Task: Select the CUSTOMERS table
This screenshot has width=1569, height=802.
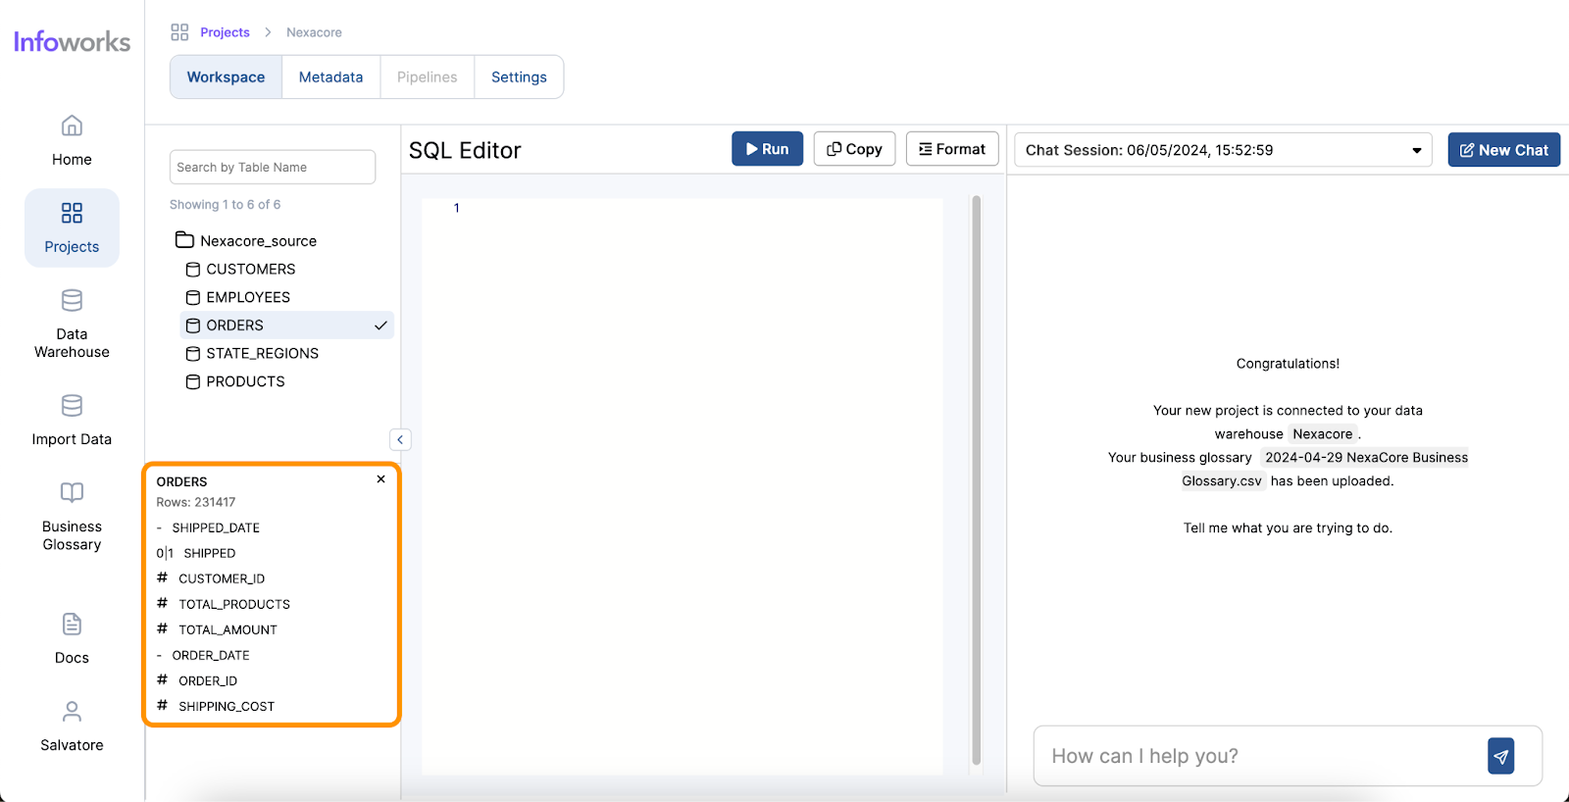Action: pos(250,270)
